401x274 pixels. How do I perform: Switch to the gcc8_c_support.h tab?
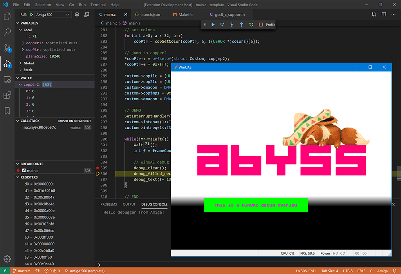(x=229, y=14)
